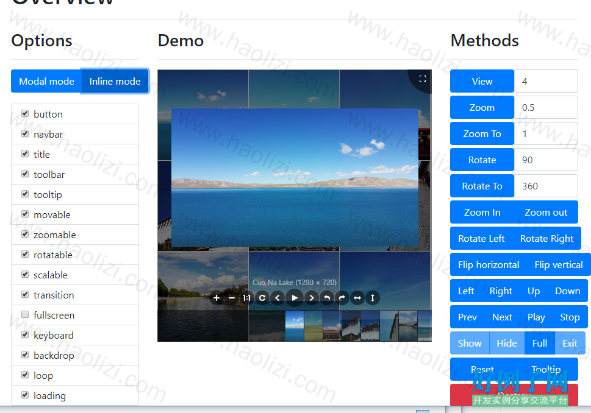Image resolution: width=591 pixels, height=413 pixels.
Task: Start slideshow with the play icon
Action: point(295,298)
